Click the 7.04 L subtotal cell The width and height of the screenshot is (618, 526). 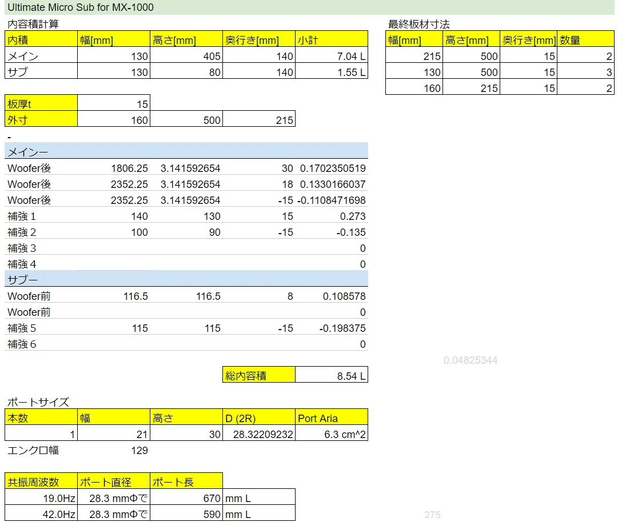(x=332, y=56)
